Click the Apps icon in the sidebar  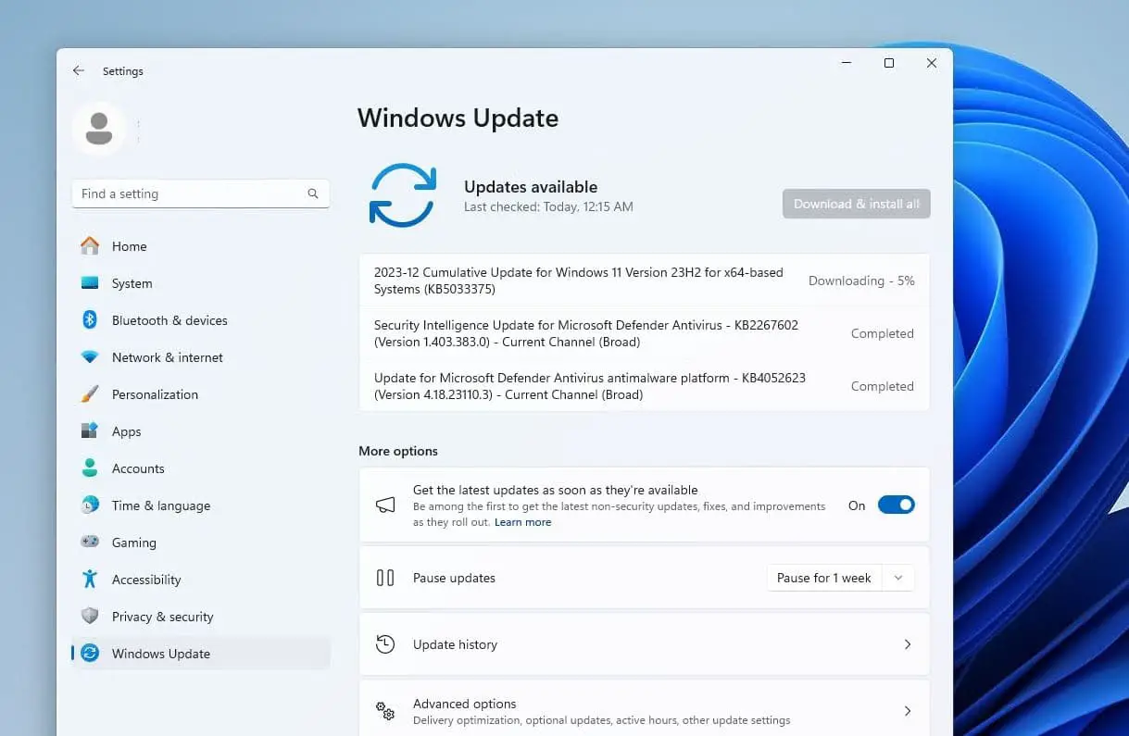(91, 431)
